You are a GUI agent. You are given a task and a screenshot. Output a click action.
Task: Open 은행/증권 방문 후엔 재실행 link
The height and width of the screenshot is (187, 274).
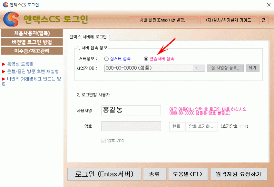[33, 72]
